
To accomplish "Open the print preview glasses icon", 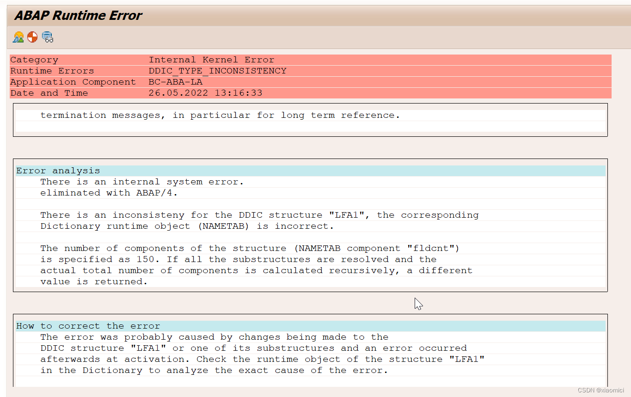I will (x=47, y=37).
